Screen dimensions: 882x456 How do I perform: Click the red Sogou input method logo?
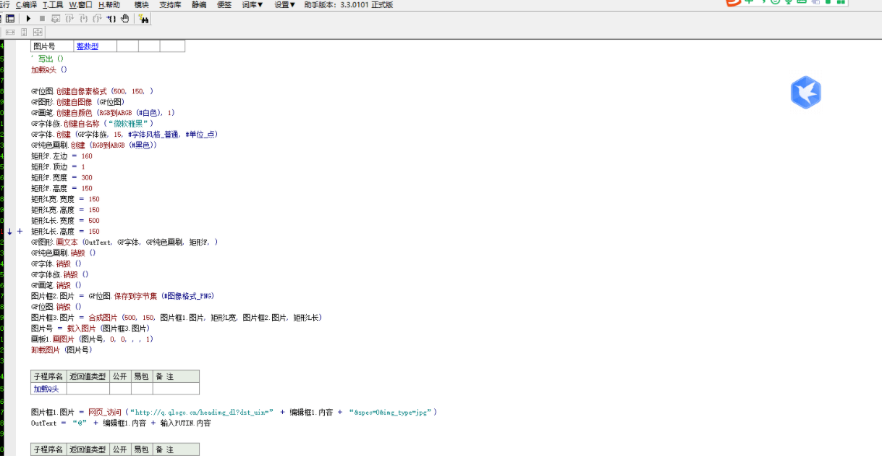coord(733,3)
